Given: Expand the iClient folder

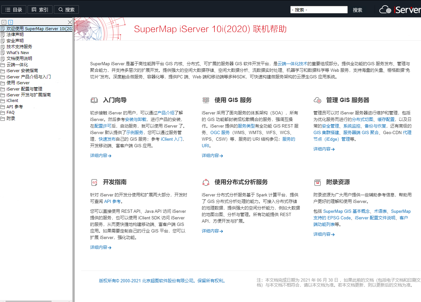Looking at the screenshot, I should [x=12, y=101].
